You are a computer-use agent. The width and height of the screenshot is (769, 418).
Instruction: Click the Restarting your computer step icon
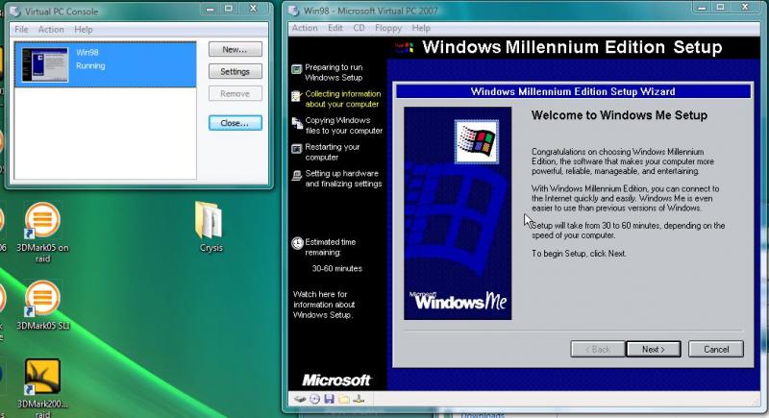tap(296, 149)
